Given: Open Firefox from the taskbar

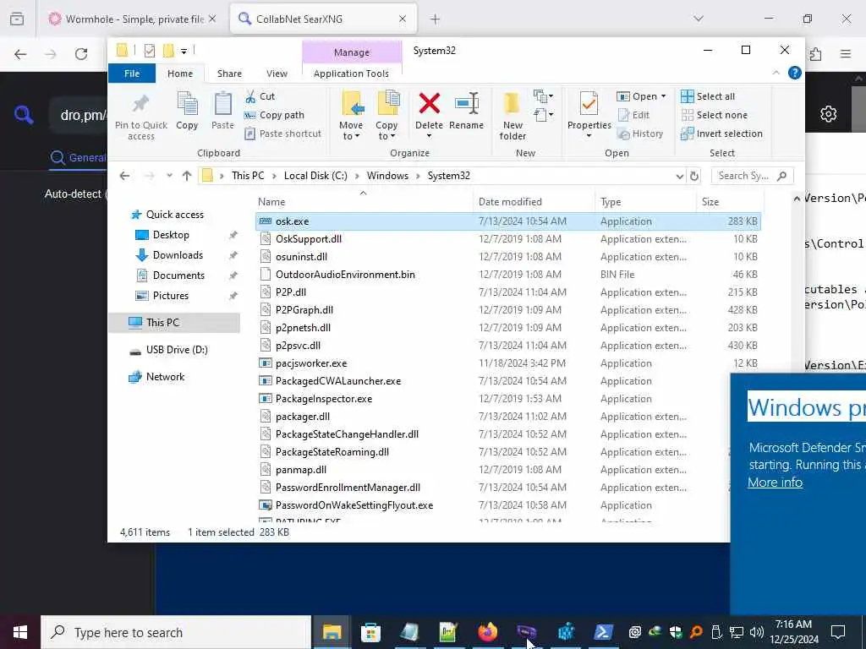Looking at the screenshot, I should (487, 632).
